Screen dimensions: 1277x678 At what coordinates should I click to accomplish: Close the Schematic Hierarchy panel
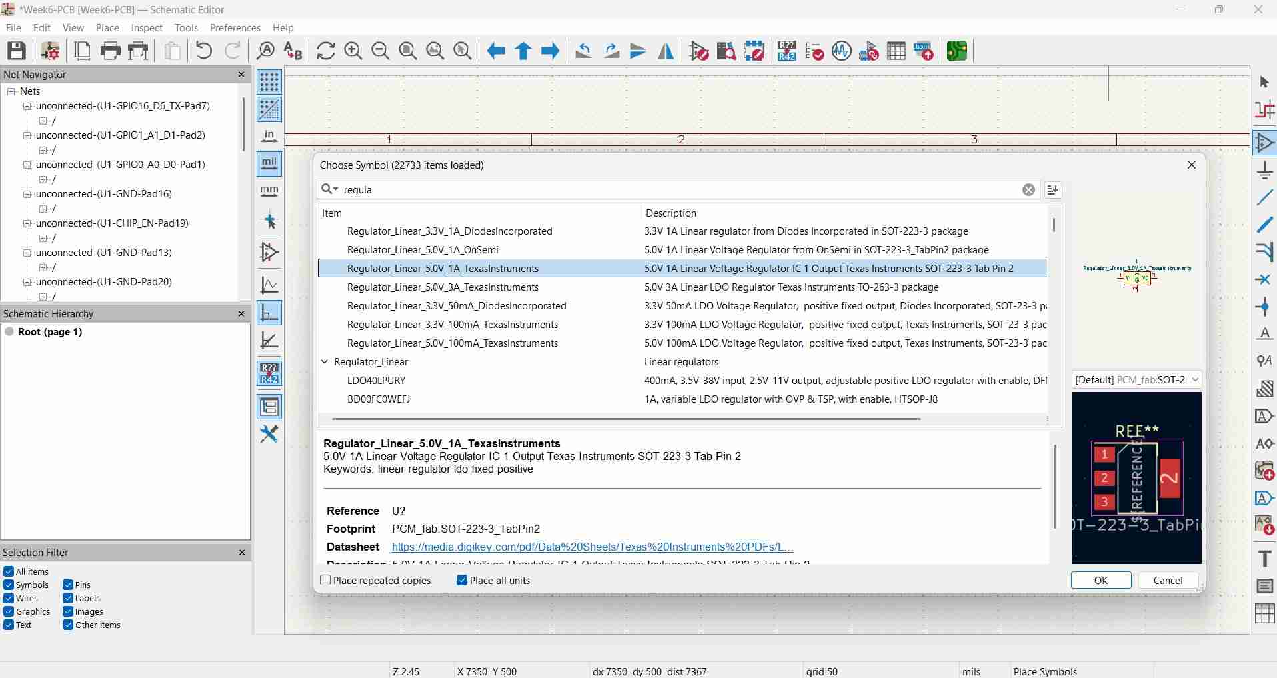[241, 314]
